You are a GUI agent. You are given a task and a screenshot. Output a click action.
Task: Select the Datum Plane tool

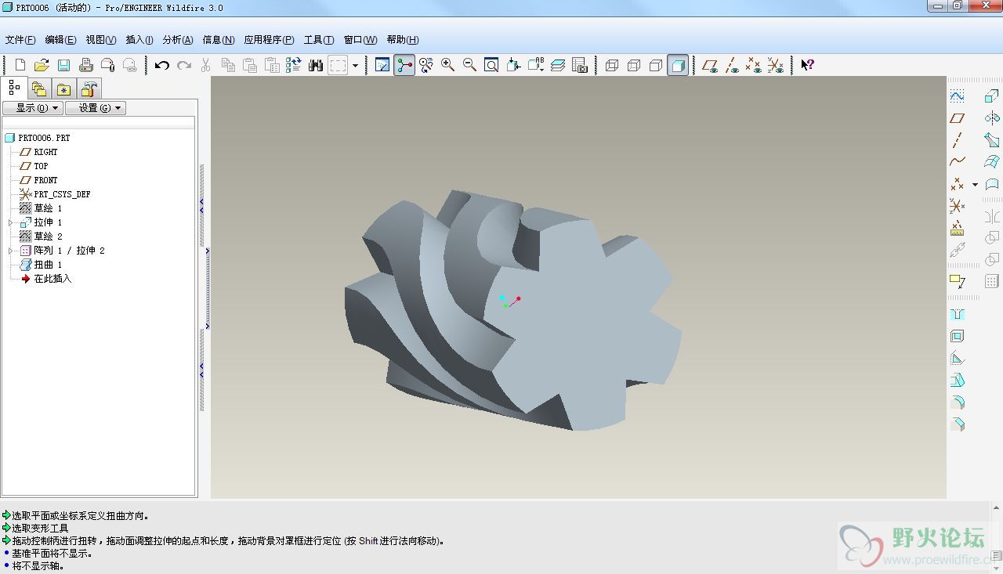tap(957, 118)
